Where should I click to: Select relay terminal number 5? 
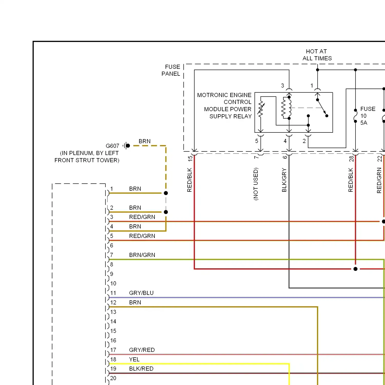(257, 141)
